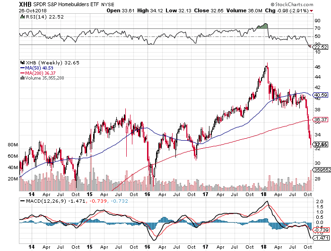
Task: Click the High 34.12 value
Action: click(150, 10)
